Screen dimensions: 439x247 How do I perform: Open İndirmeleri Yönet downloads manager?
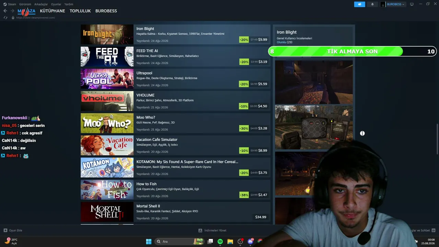[x=212, y=230]
